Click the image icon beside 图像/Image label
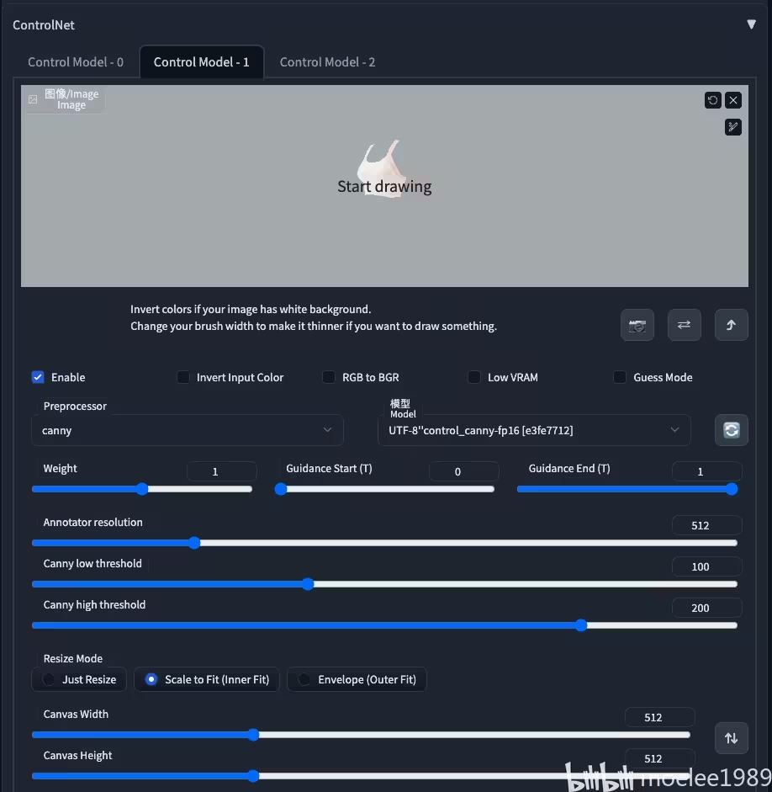772x792 pixels. click(33, 99)
